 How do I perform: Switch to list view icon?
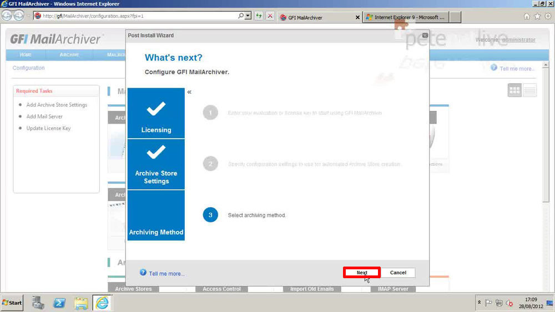pos(529,90)
